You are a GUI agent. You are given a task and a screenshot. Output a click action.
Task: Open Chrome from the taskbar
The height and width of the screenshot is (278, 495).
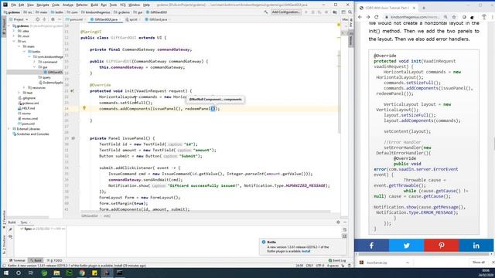point(82,273)
